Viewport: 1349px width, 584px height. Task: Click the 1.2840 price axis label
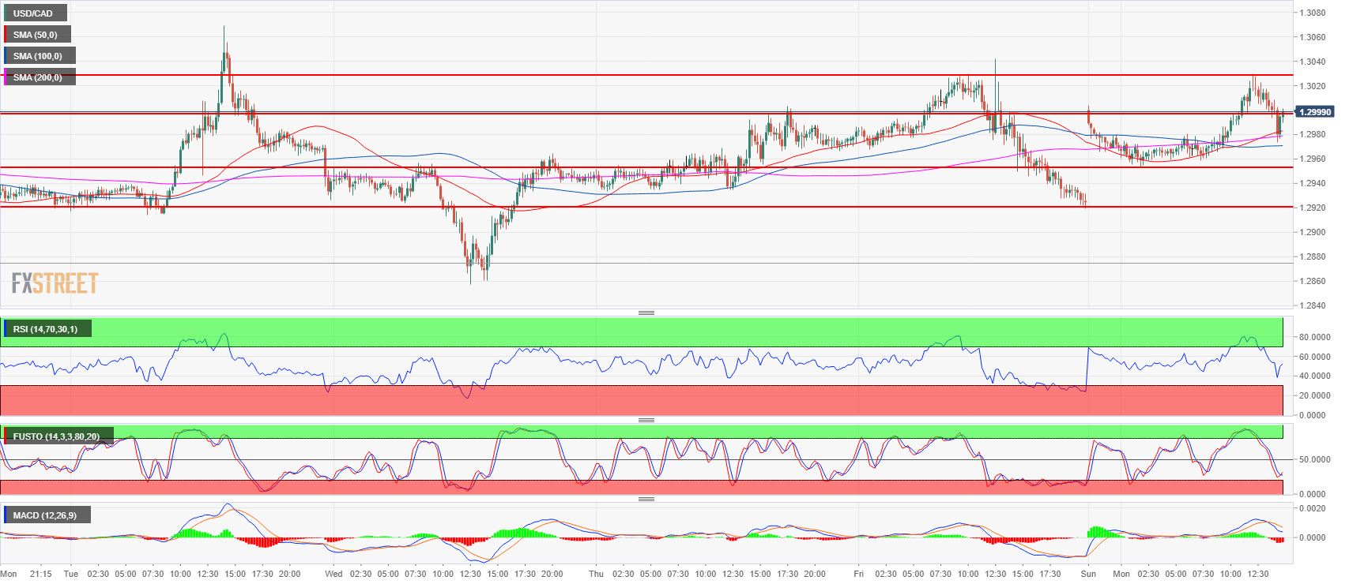click(x=1313, y=305)
